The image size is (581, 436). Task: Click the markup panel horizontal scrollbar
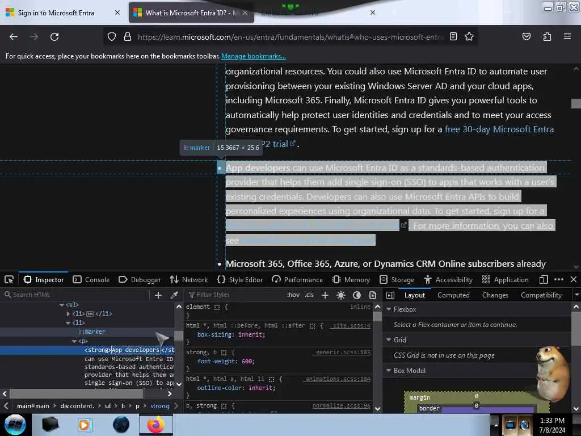tap(76, 393)
